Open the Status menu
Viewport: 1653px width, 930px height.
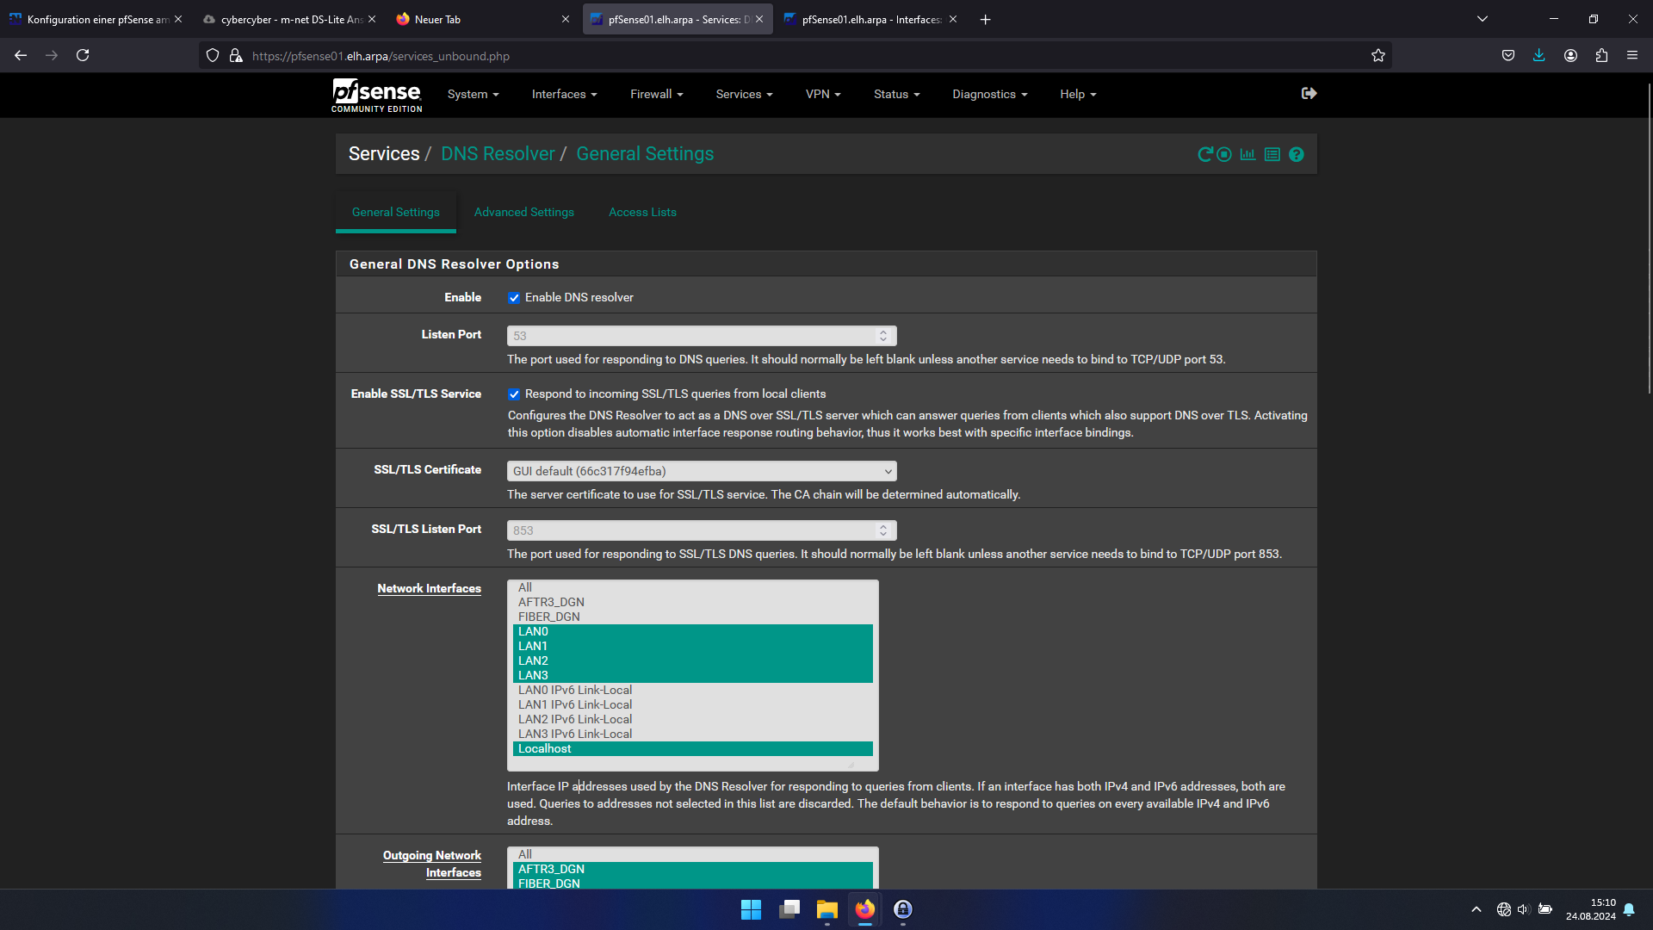pyautogui.click(x=896, y=95)
